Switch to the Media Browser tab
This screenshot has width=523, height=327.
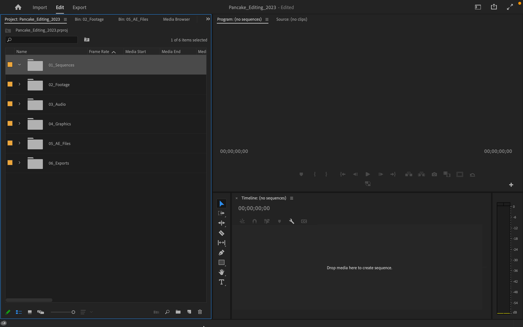click(176, 20)
